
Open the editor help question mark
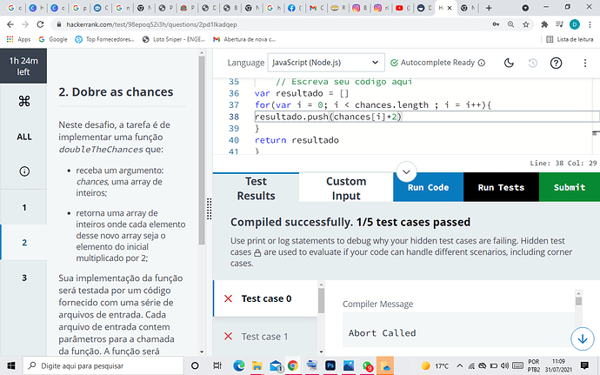pyautogui.click(x=556, y=63)
